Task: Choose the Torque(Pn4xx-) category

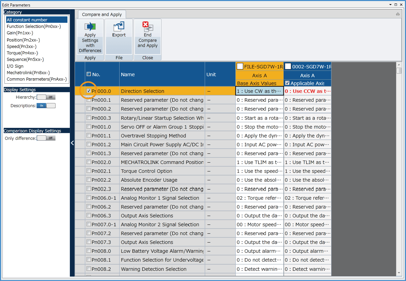Action: [x=22, y=53]
